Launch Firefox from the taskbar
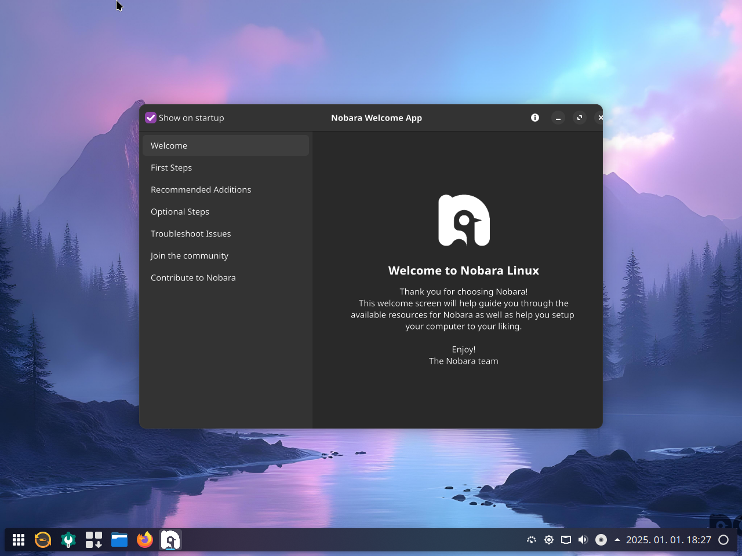Viewport: 742px width, 556px height. pyautogui.click(x=145, y=540)
